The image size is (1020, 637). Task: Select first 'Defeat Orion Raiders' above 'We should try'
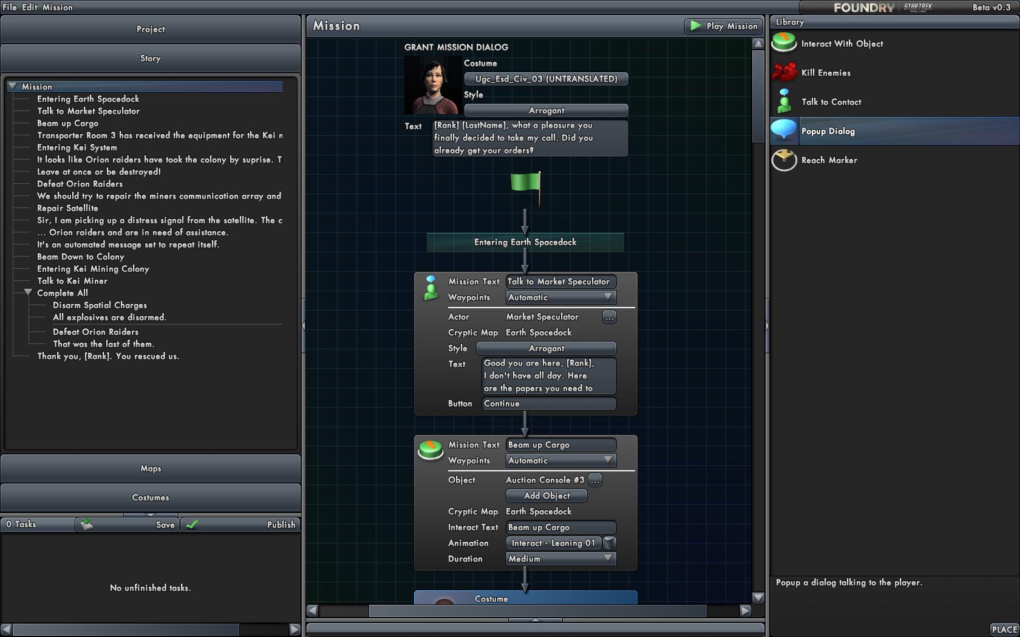[80, 184]
